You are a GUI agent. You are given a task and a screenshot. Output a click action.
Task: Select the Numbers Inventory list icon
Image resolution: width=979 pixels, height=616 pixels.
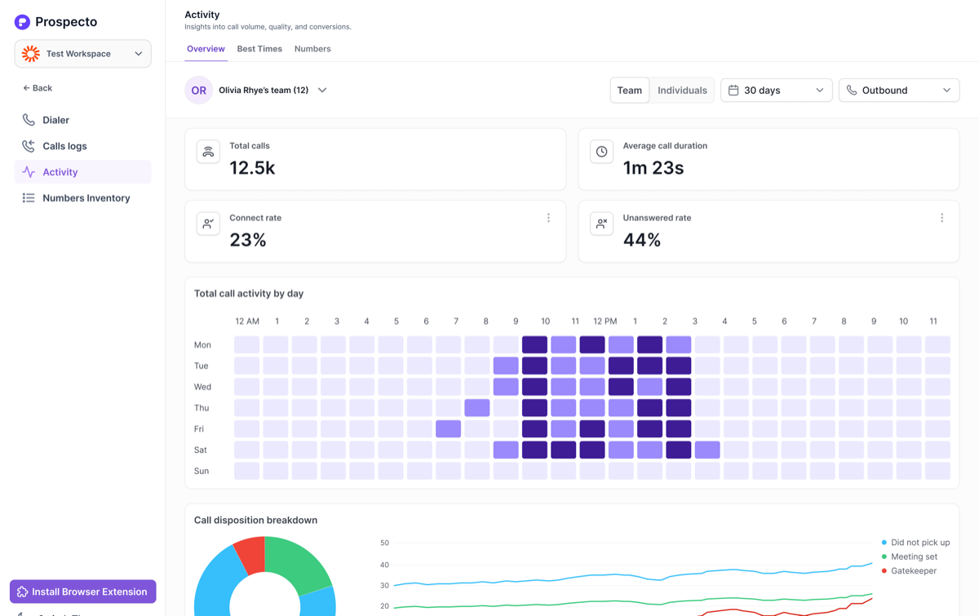coord(29,198)
